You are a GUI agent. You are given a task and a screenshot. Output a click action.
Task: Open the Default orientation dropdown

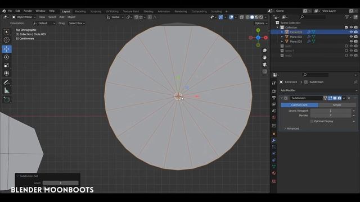(44, 23)
